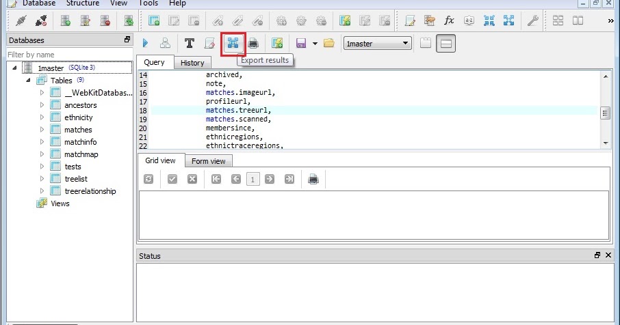Format the SQL with the T icon
620x325 pixels.
[190, 43]
